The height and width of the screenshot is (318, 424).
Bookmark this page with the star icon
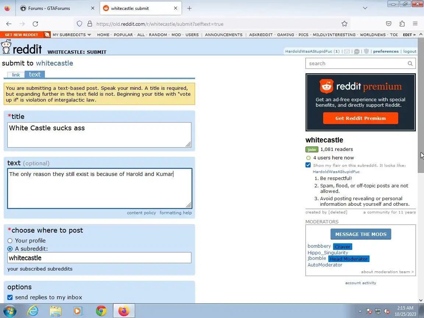tap(344, 24)
